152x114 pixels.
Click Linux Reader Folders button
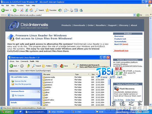point(47,66)
